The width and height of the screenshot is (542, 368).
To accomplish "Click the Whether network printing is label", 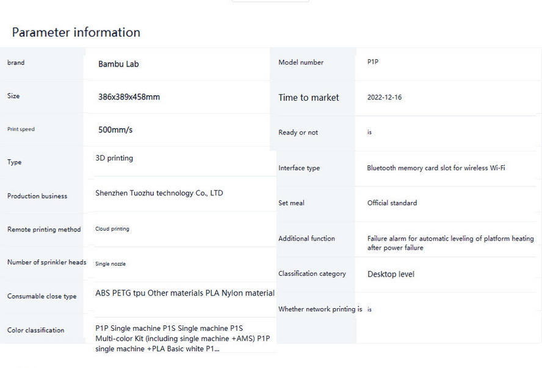I will (320, 309).
